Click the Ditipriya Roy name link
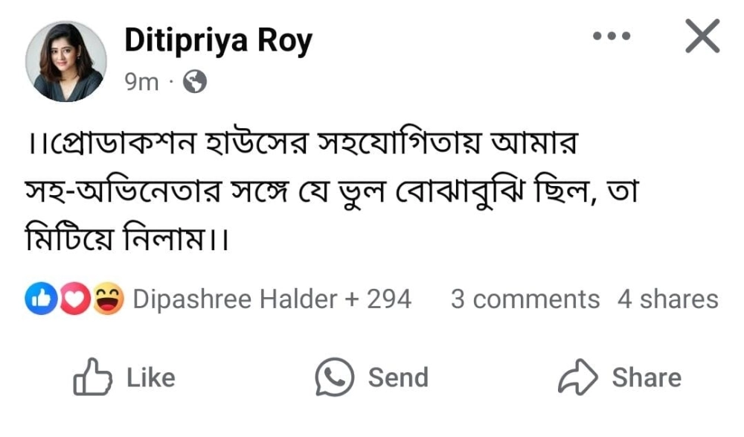 point(218,41)
